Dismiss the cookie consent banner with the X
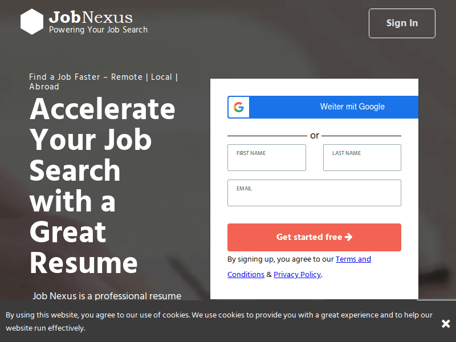 pos(446,323)
